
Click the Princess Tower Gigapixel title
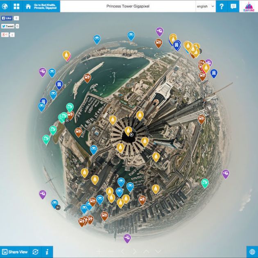click(x=128, y=6)
